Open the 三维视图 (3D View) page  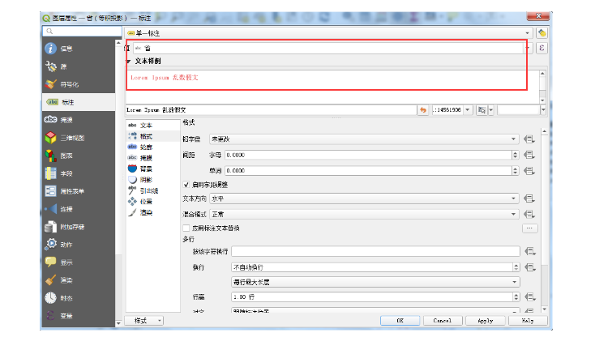[79, 138]
